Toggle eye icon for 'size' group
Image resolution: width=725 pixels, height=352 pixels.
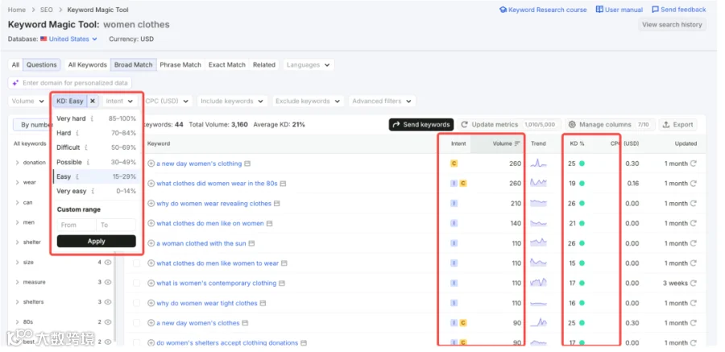pos(108,263)
